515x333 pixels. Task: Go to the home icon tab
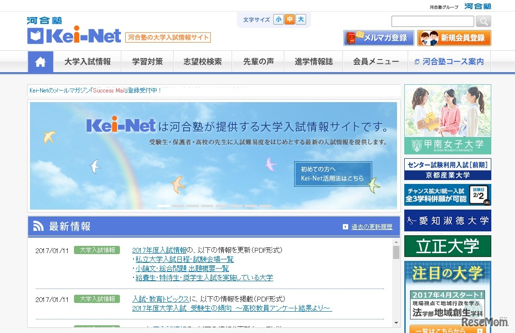[x=41, y=62]
